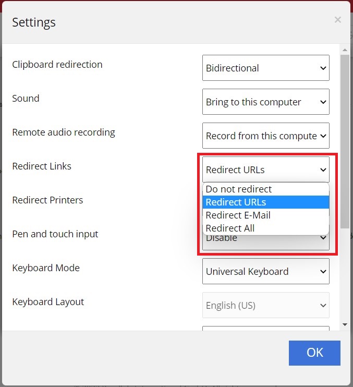Click the scrollbar down arrow
Screen dimensions: 353x387
[x=345, y=324]
